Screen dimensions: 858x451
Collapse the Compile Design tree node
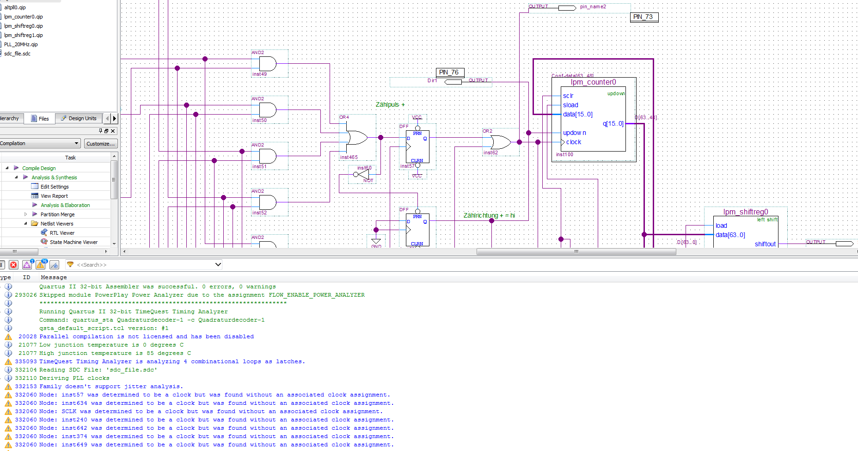pyautogui.click(x=7, y=168)
